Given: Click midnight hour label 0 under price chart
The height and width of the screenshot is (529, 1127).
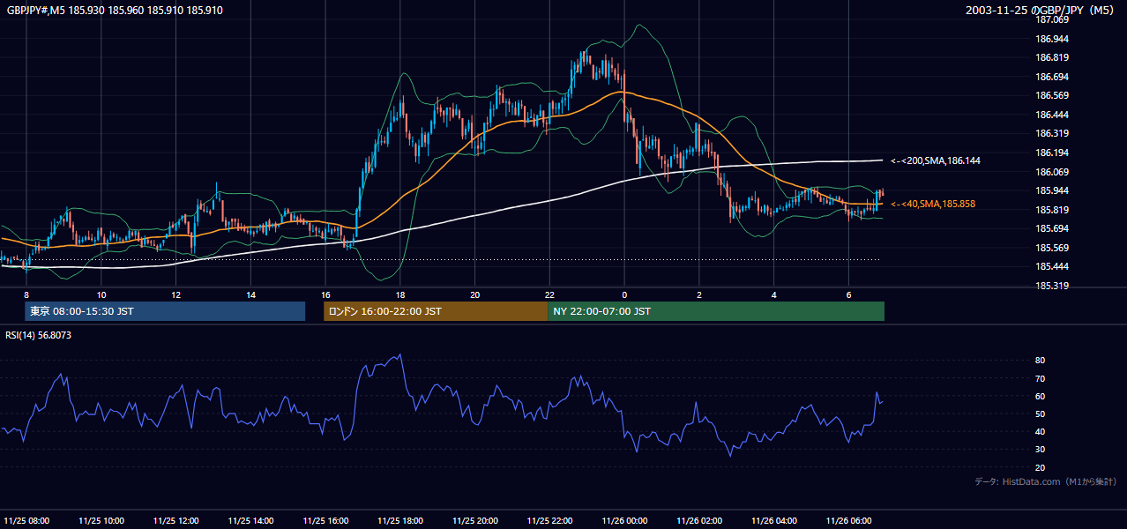Looking at the screenshot, I should 624,294.
